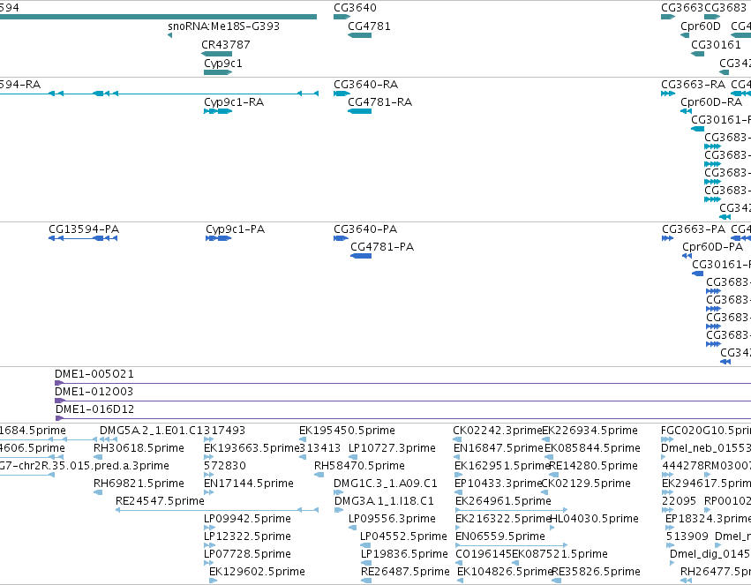The image size is (751, 585).
Task: Select clone DME1-005O21
Action: coord(94,374)
